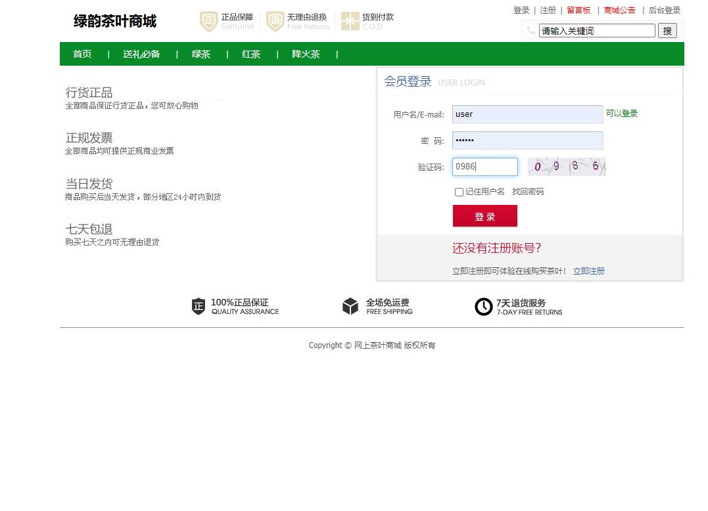Click the 7天退货服务 clock icon
Image resolution: width=708 pixels, height=511 pixels.
point(484,306)
